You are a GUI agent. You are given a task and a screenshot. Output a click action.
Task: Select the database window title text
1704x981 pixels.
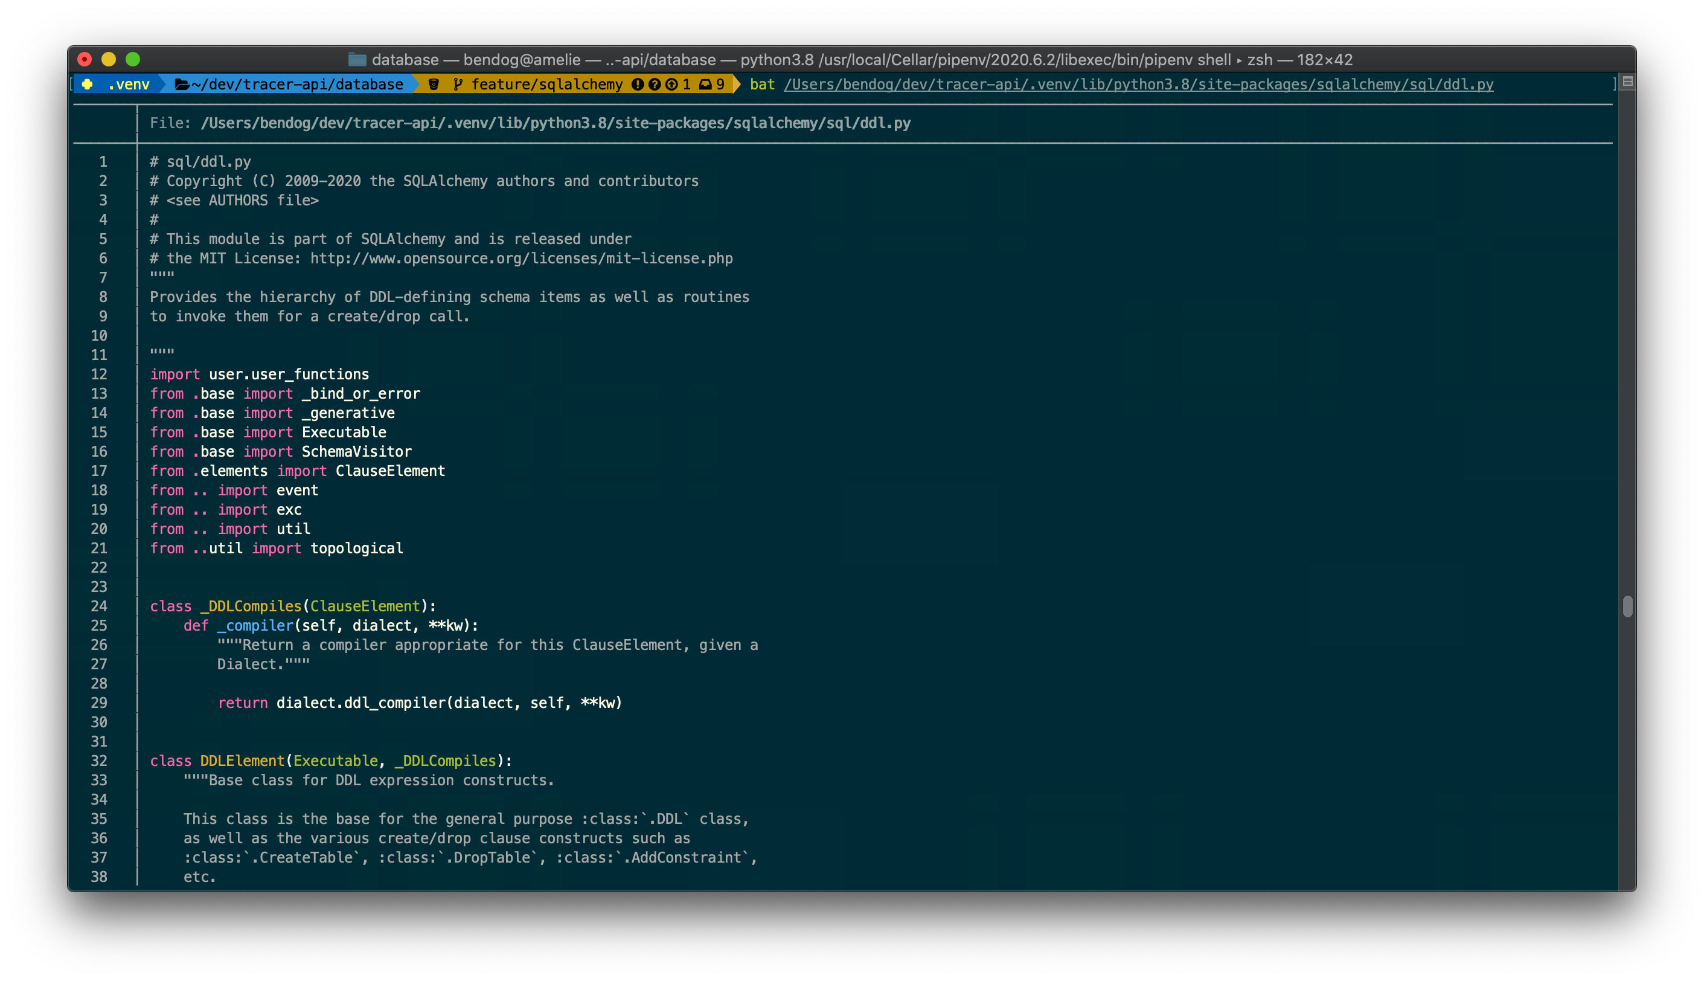(403, 59)
